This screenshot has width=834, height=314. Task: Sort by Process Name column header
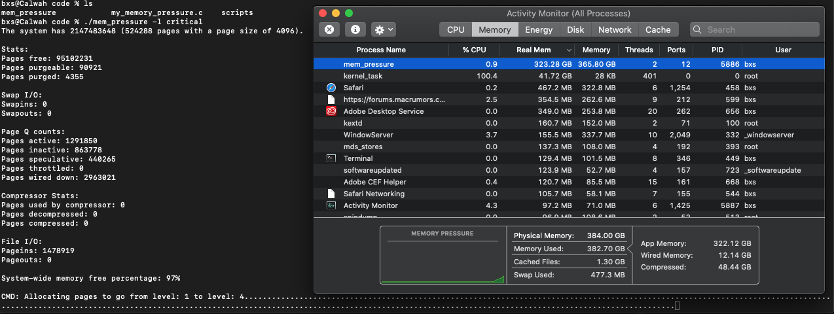tap(381, 50)
